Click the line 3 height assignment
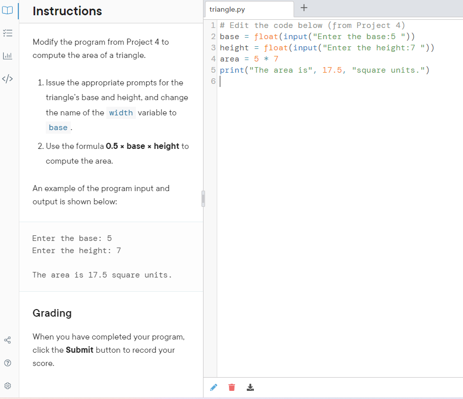Image resolution: width=463 pixels, height=399 pixels. pyautogui.click(x=327, y=48)
